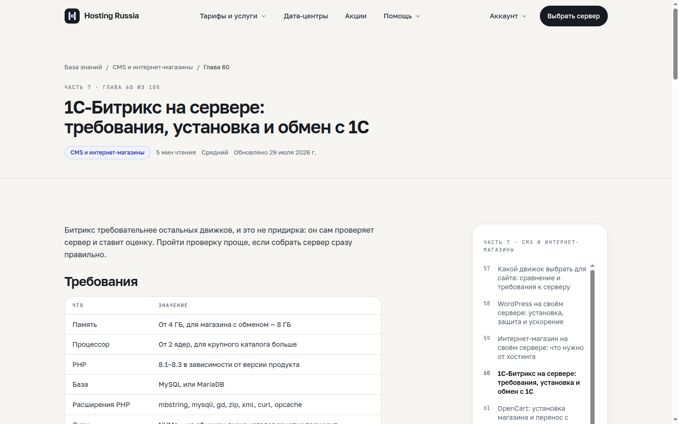Click the Обновлено 29 июля 2026 г. date
Viewport: 679px width, 424px height.
275,153
